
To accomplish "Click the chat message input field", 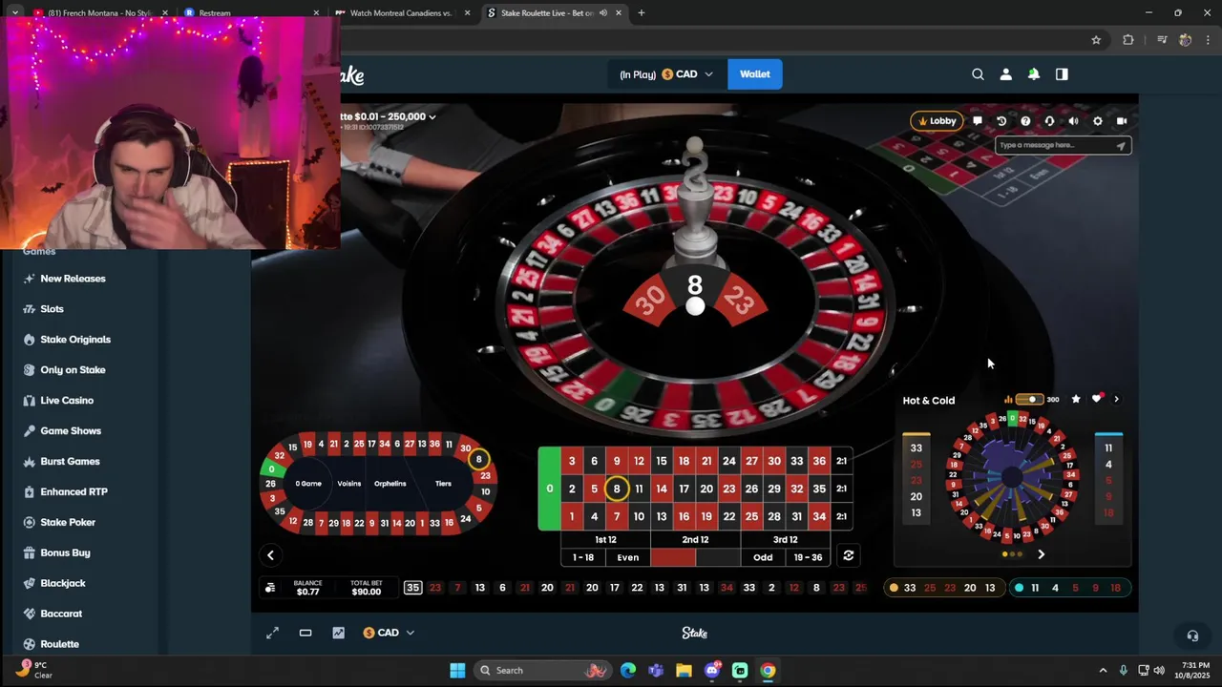I will (x=1054, y=146).
